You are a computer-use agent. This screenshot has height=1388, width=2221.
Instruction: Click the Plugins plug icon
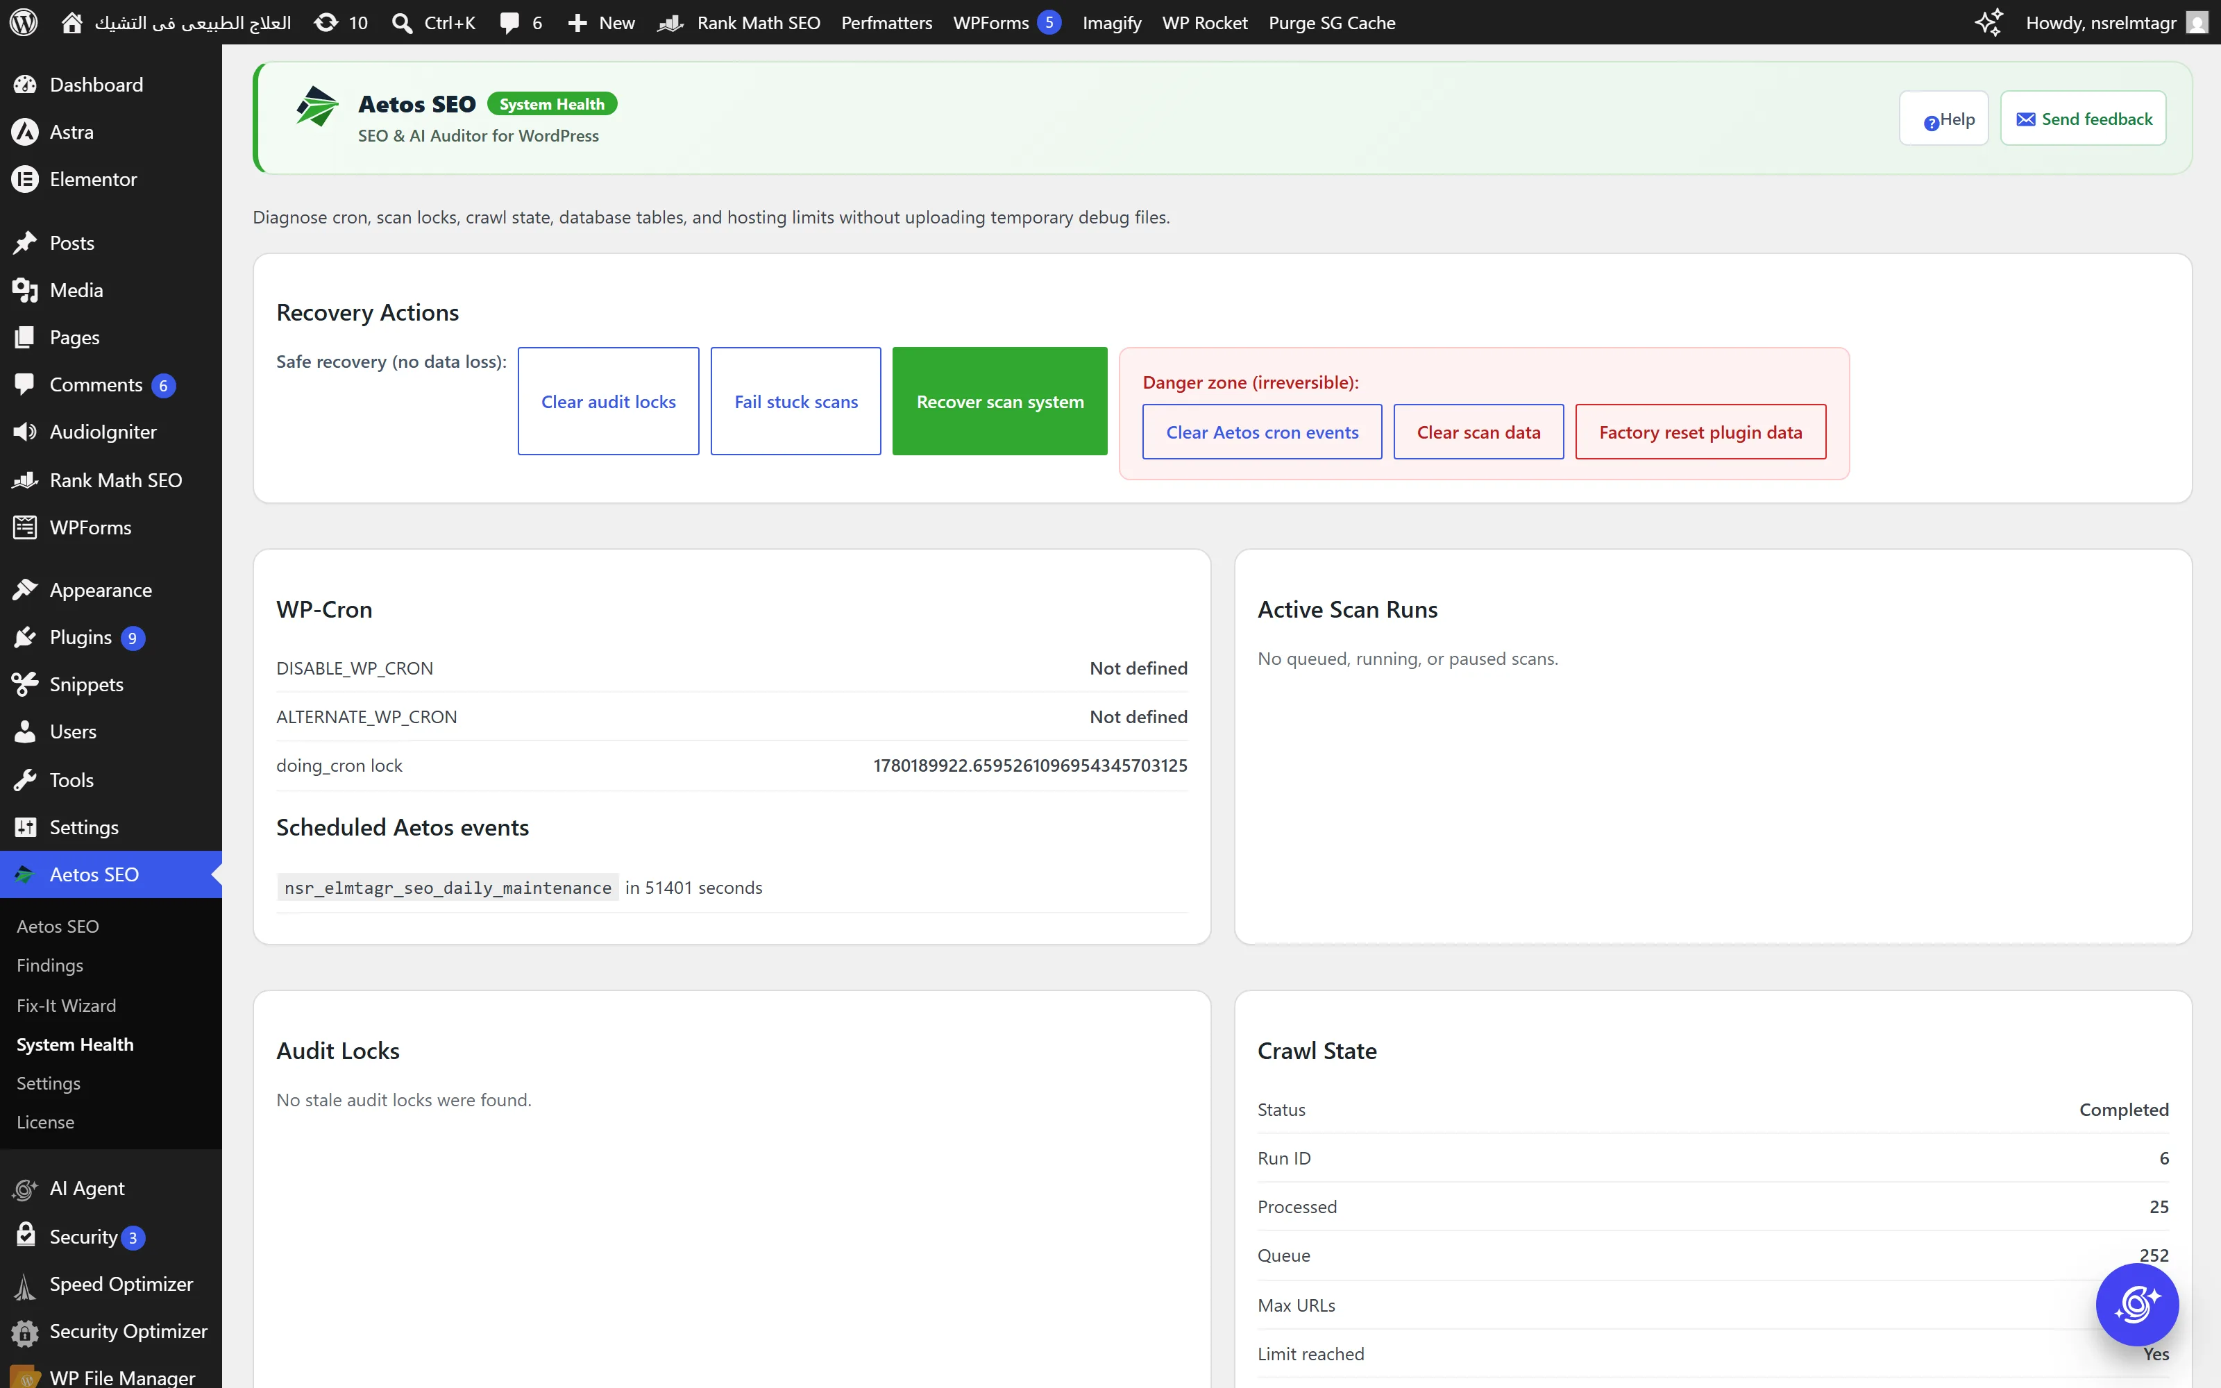click(x=25, y=637)
